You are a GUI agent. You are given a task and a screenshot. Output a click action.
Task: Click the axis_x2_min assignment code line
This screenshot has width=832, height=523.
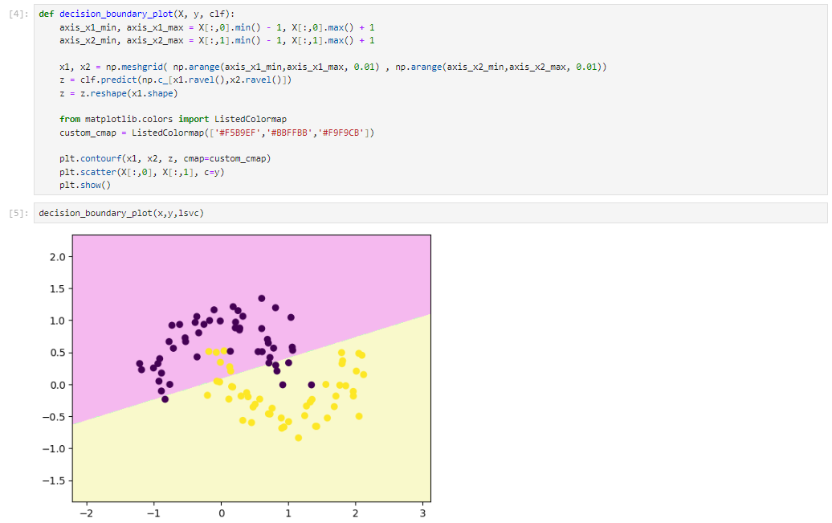(x=217, y=40)
